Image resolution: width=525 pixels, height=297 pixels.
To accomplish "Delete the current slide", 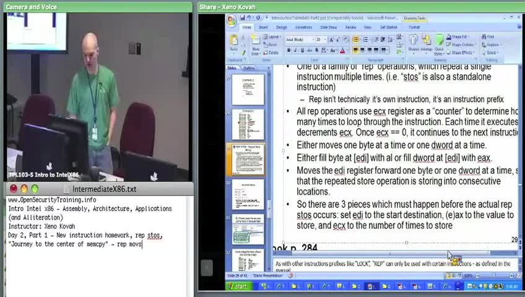I will [271, 53].
